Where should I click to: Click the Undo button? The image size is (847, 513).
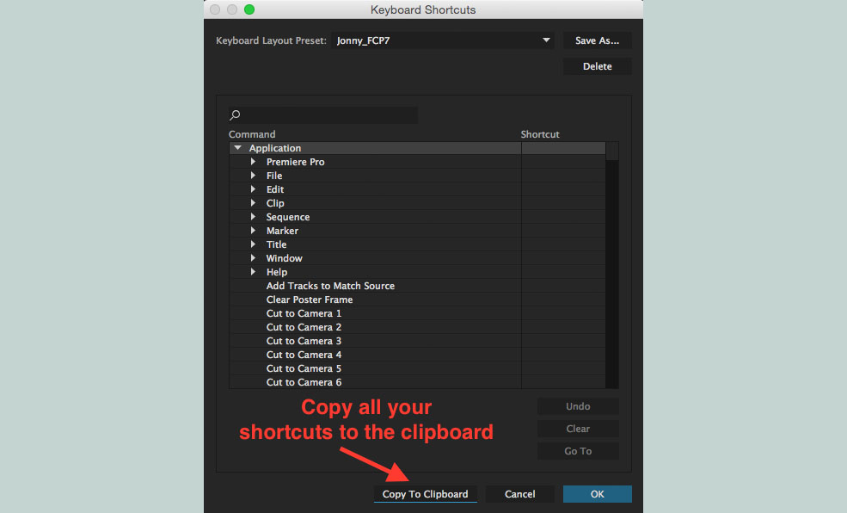tap(577, 405)
